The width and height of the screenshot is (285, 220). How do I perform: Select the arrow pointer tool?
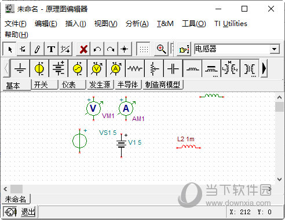point(9,49)
